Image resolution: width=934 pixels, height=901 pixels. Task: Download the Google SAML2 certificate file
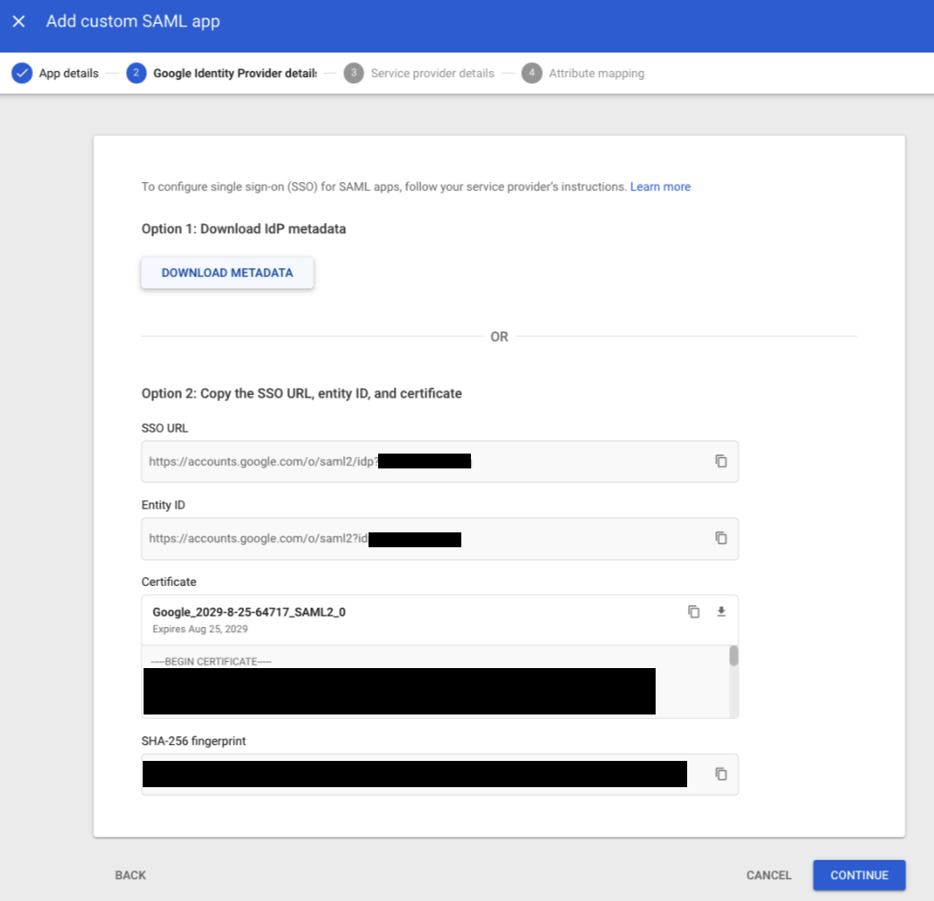pyautogui.click(x=721, y=612)
